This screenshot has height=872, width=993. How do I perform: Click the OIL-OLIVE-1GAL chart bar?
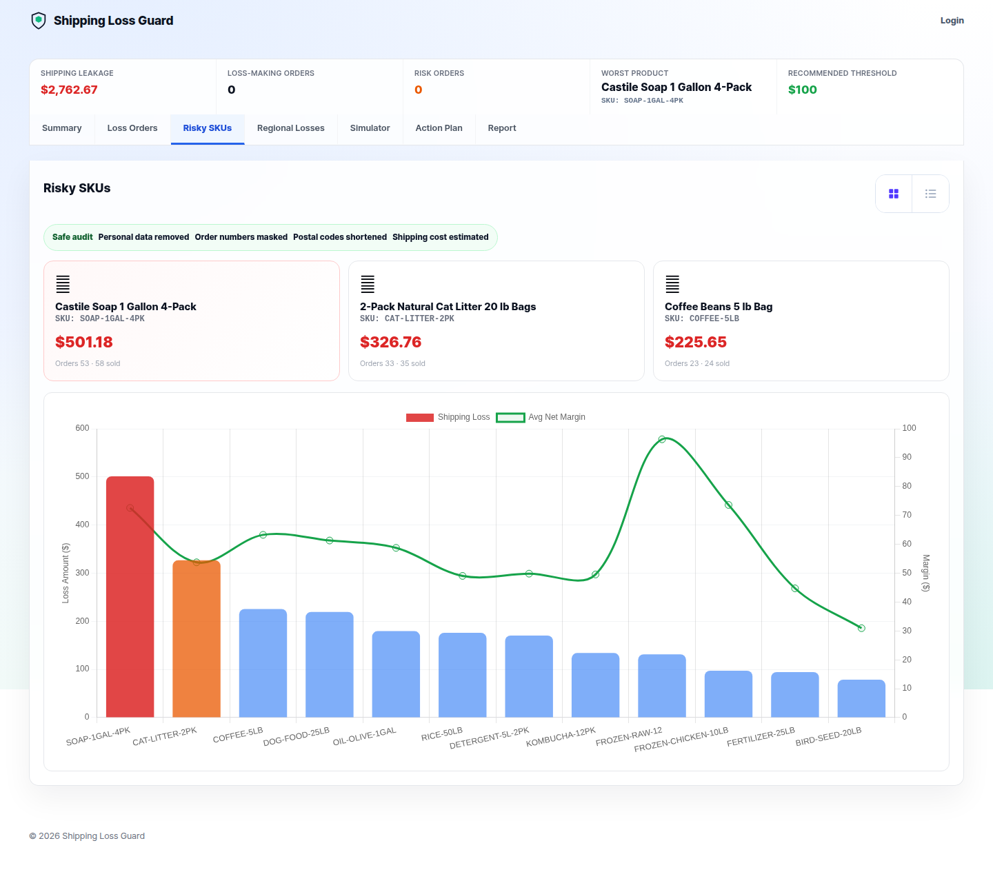tap(396, 674)
